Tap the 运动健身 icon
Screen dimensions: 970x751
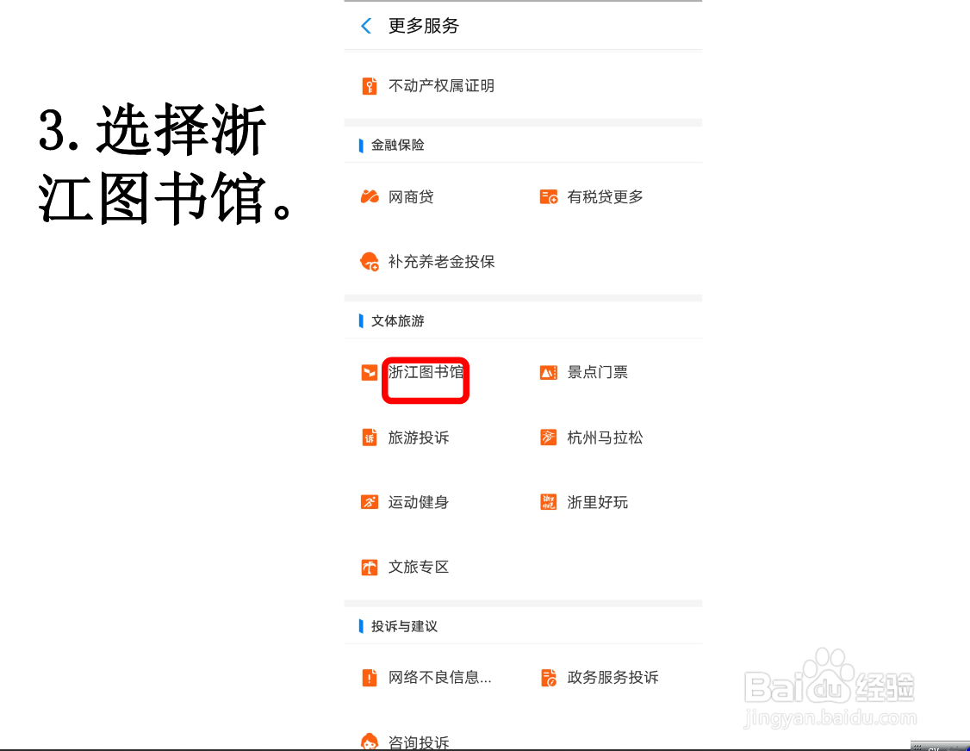[370, 502]
